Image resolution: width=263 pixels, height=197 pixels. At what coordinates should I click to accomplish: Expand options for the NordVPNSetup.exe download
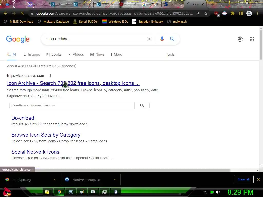click(114, 180)
